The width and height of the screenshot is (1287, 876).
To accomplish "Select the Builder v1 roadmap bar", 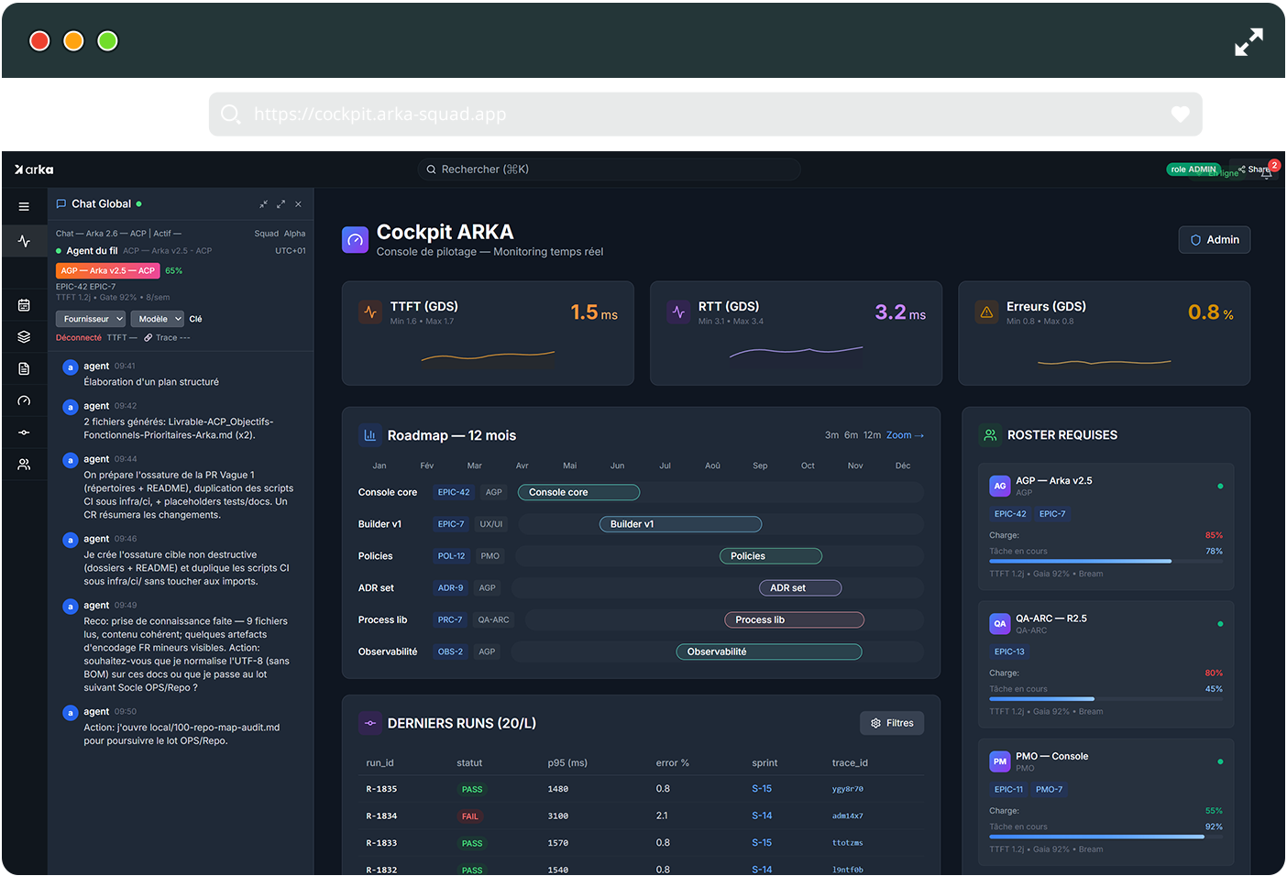I will [x=680, y=524].
